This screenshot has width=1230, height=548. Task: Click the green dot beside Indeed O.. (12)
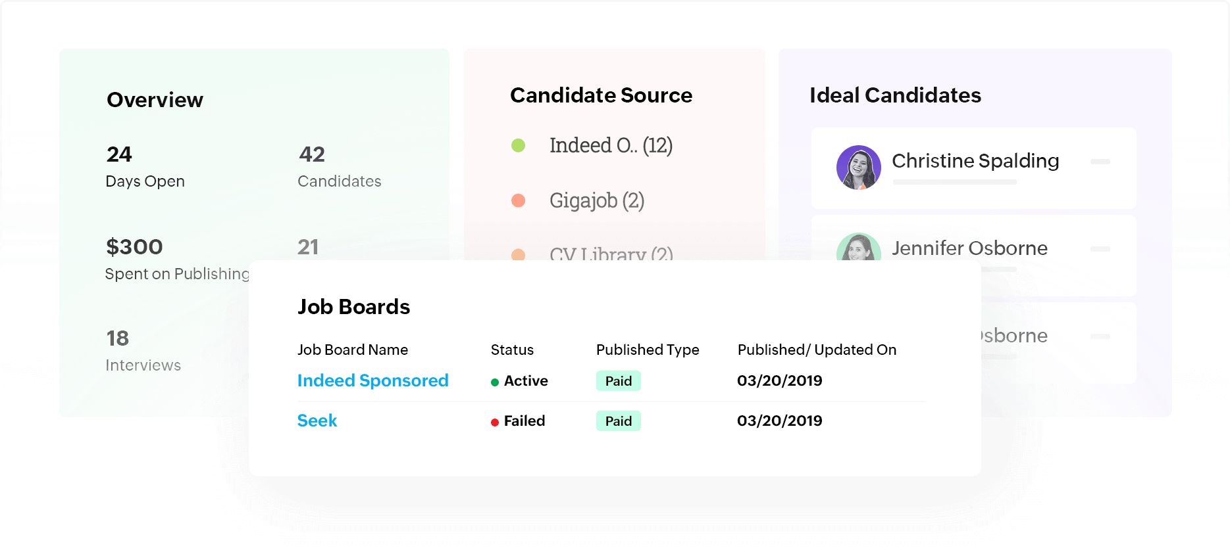[x=519, y=145]
